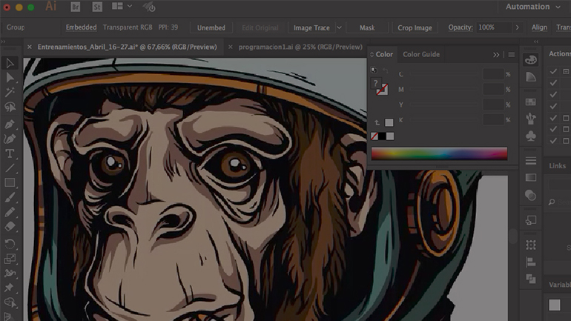Image resolution: width=571 pixels, height=321 pixels.
Task: Open Adobe Stock via St icon
Action: tap(97, 7)
